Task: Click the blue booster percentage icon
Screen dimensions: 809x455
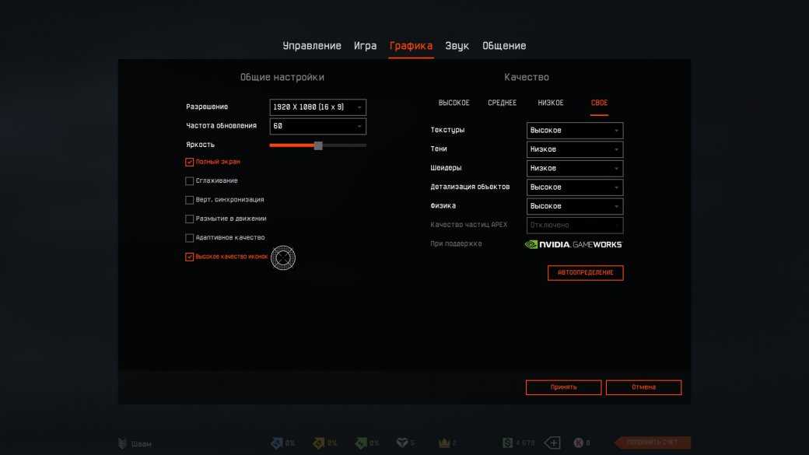Action: [275, 443]
